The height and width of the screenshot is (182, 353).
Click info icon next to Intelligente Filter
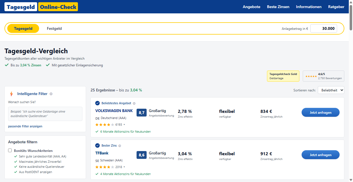[x=51, y=94]
